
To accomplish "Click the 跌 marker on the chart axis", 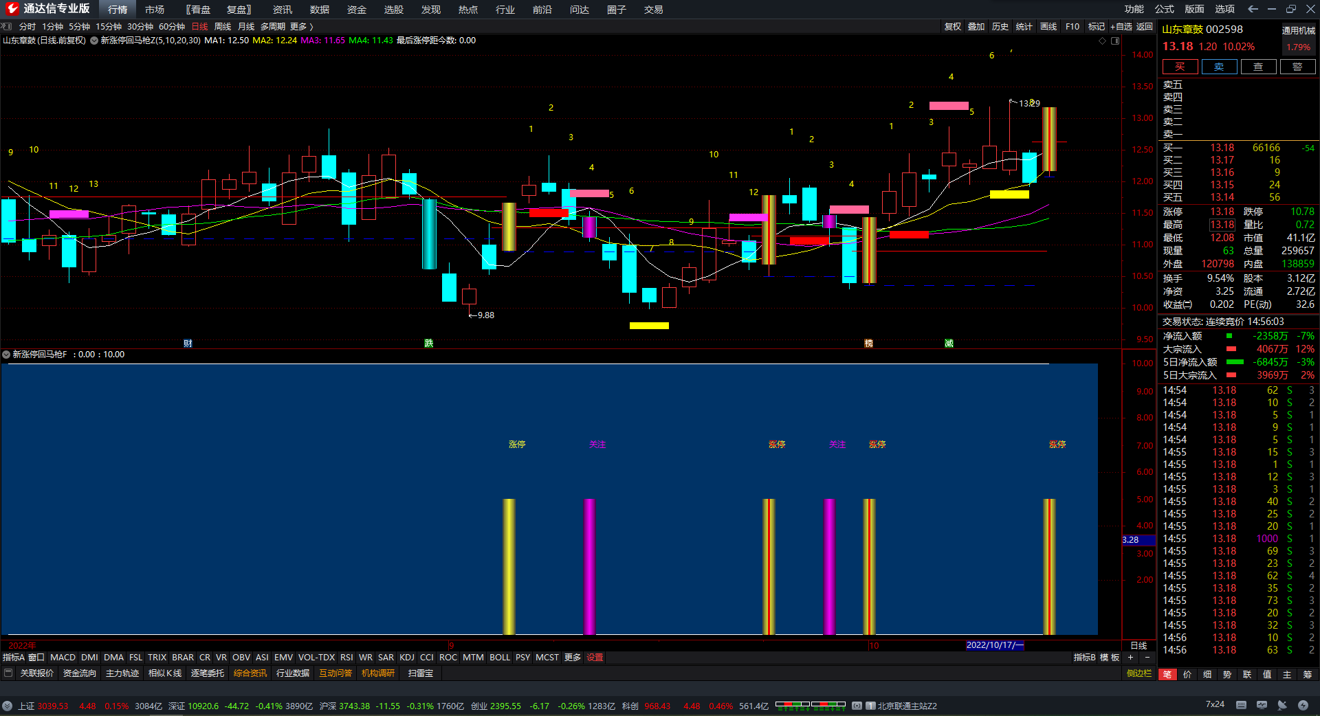I will 429,343.
